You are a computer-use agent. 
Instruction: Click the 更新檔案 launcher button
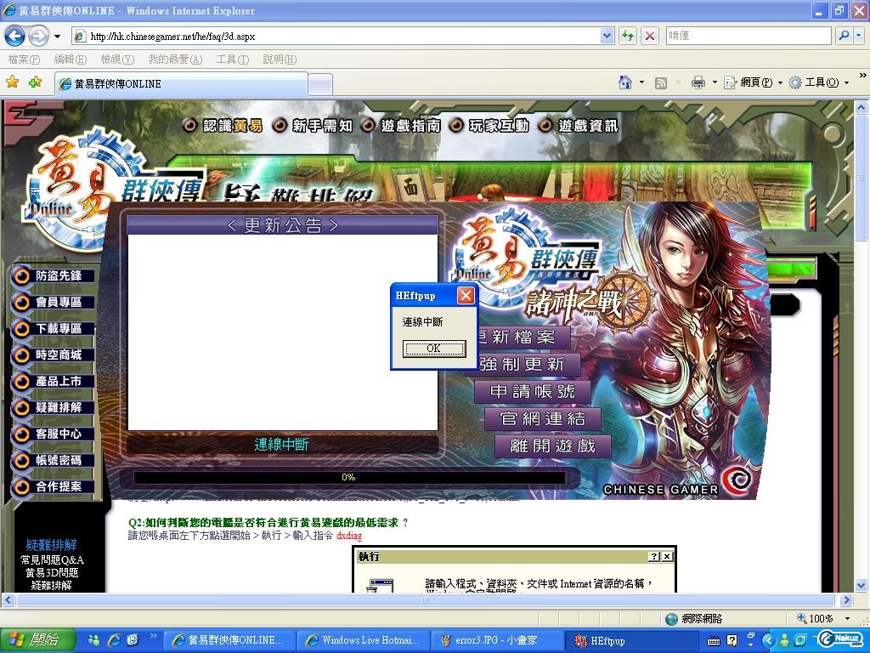523,337
